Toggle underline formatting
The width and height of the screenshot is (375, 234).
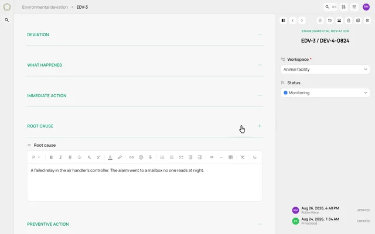(x=70, y=157)
